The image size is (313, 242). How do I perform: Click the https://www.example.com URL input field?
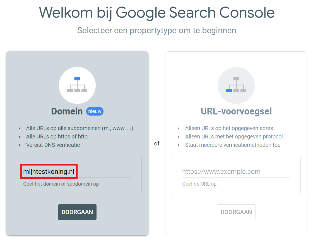click(x=236, y=172)
